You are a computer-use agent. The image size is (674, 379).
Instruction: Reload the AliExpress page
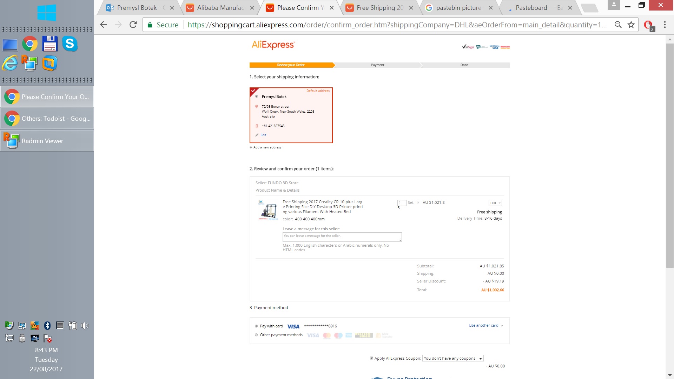(x=133, y=25)
